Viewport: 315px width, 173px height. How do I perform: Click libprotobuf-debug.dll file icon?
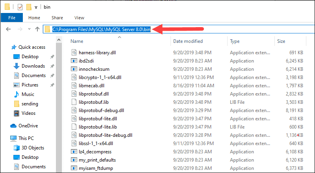[x=74, y=110]
